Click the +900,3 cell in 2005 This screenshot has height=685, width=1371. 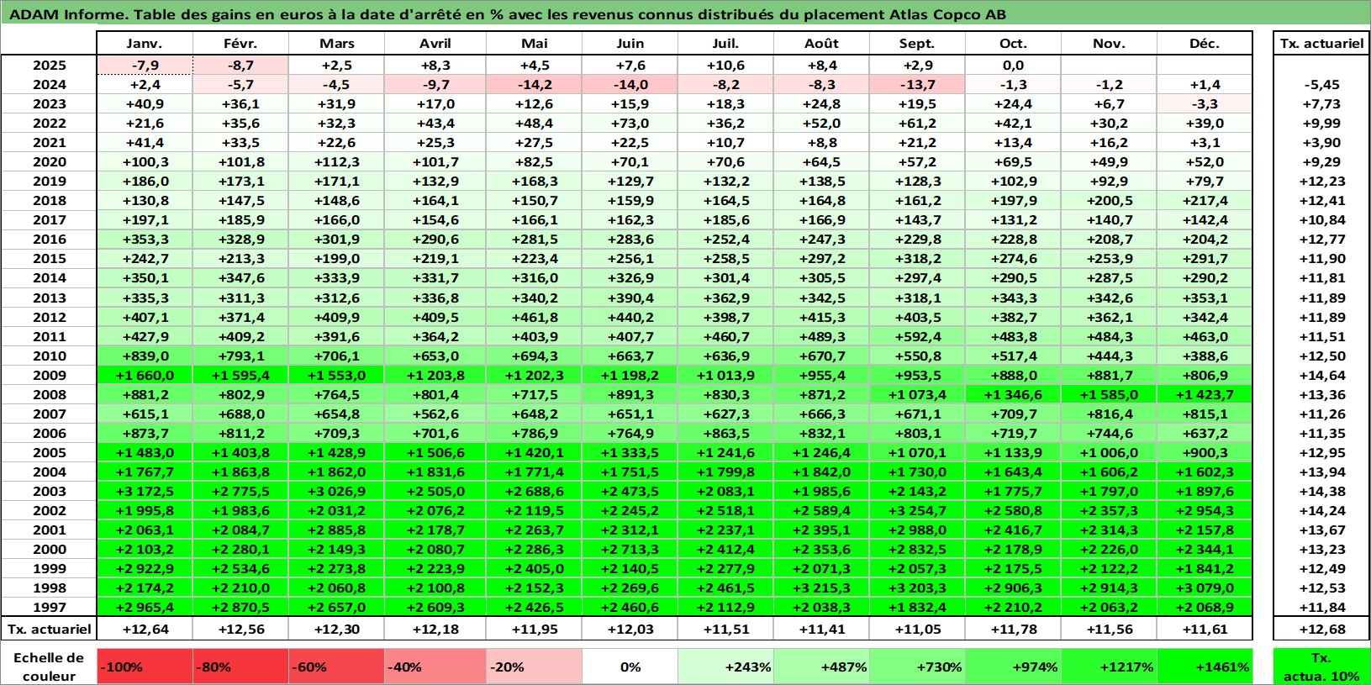coord(1205,452)
